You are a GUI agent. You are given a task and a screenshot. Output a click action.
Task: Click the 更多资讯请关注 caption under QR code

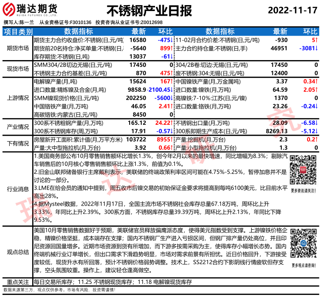pyautogui.click(x=303, y=191)
